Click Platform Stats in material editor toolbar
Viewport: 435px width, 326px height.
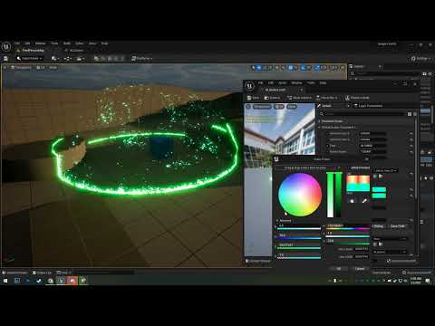[x=357, y=98]
